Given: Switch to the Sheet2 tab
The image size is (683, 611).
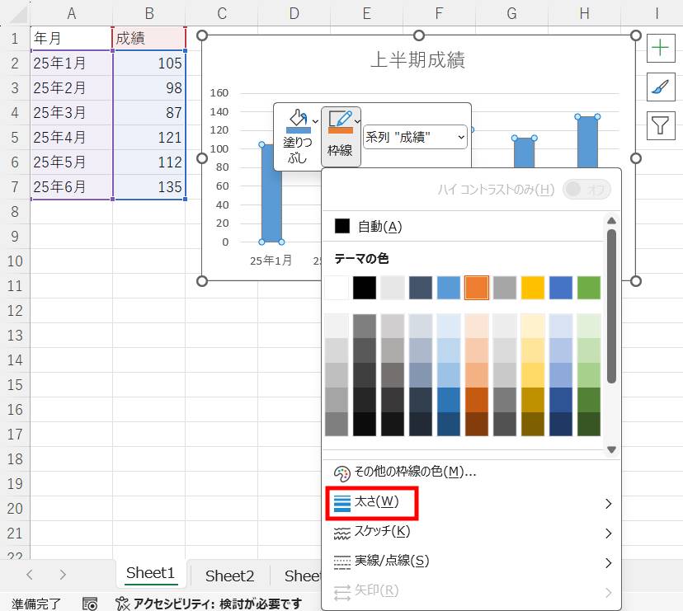Looking at the screenshot, I should click(x=229, y=576).
